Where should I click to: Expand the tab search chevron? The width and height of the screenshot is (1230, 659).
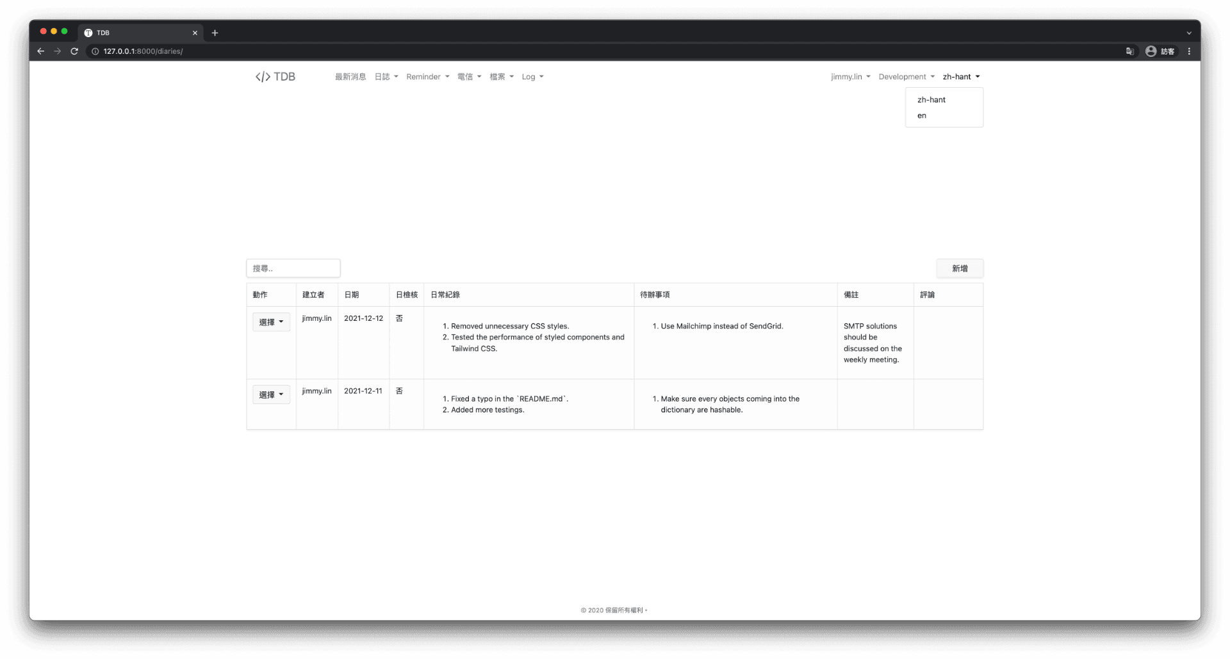pyautogui.click(x=1189, y=33)
